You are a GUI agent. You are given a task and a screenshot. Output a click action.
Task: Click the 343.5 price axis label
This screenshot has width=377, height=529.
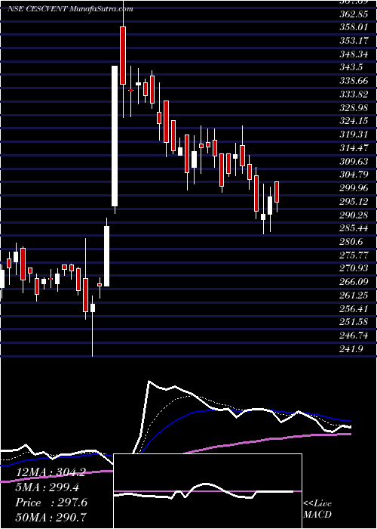point(351,68)
